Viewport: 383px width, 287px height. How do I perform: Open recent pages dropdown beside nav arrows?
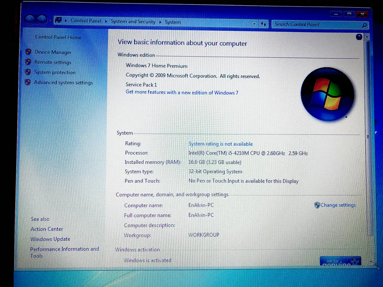pos(50,20)
